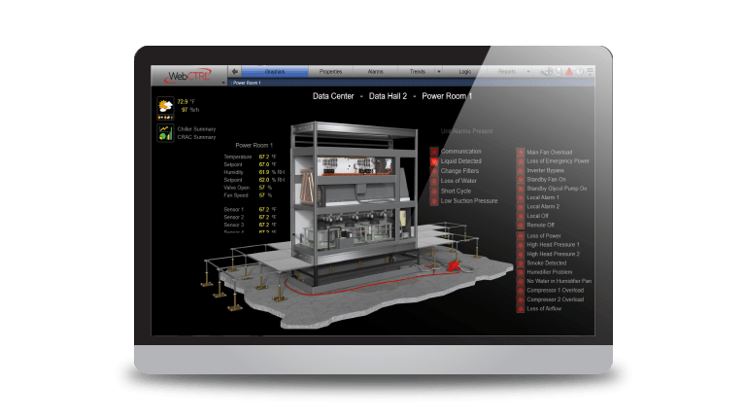746x420 pixels.
Task: Click the WebCTRL logo
Action: tap(188, 76)
